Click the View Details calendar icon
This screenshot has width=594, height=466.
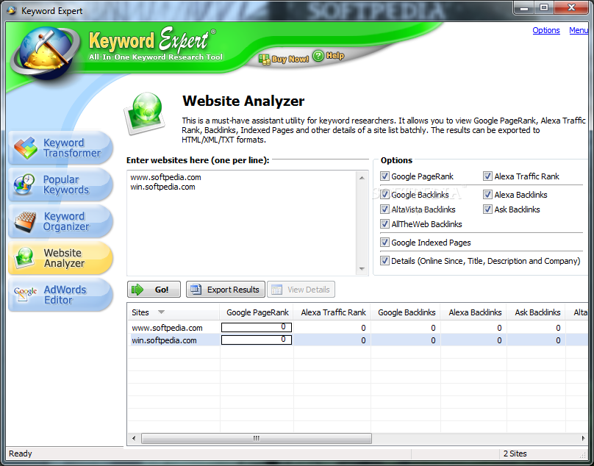coord(277,290)
